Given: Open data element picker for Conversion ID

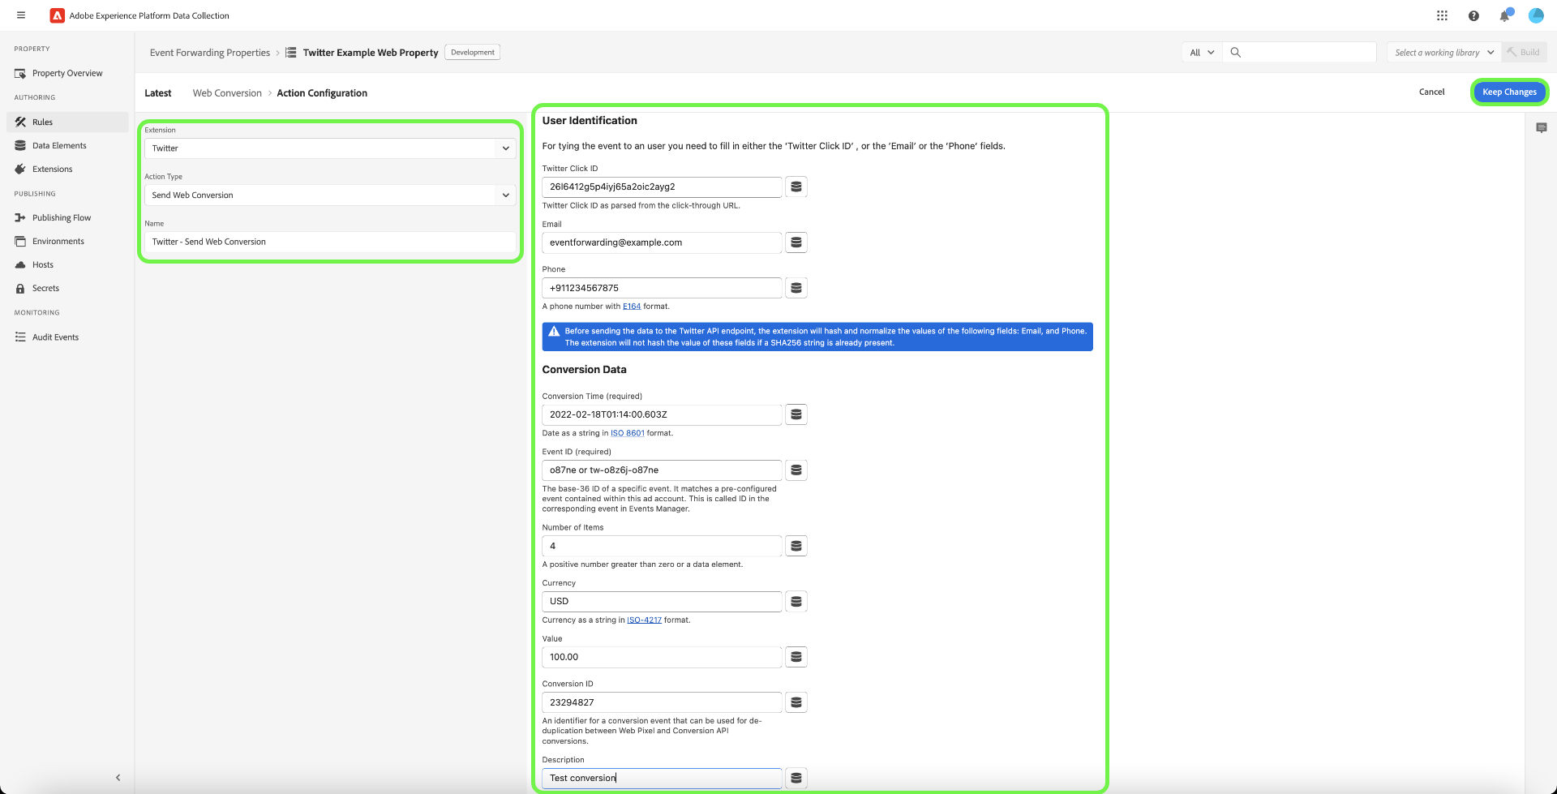Looking at the screenshot, I should click(796, 702).
